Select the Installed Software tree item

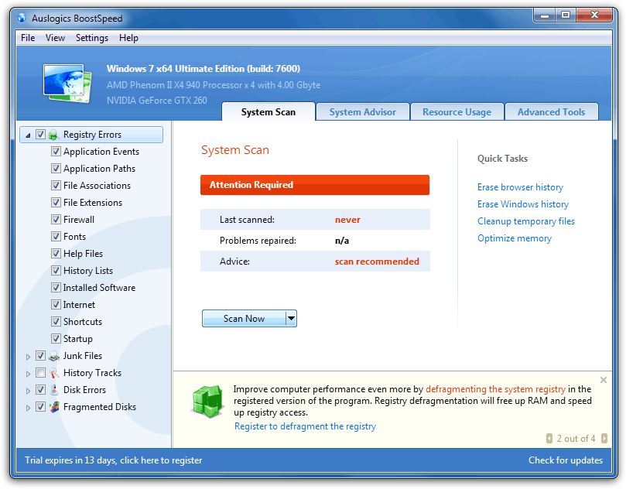click(x=99, y=288)
